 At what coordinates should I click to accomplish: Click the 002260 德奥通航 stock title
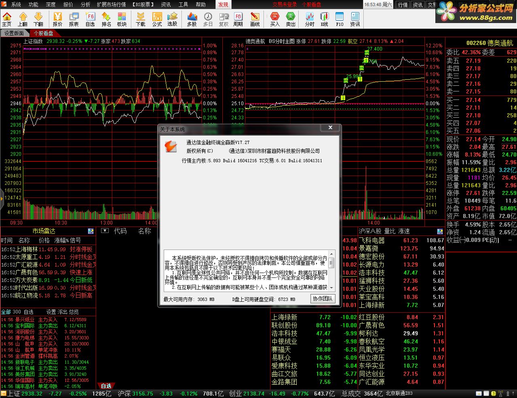(490, 43)
